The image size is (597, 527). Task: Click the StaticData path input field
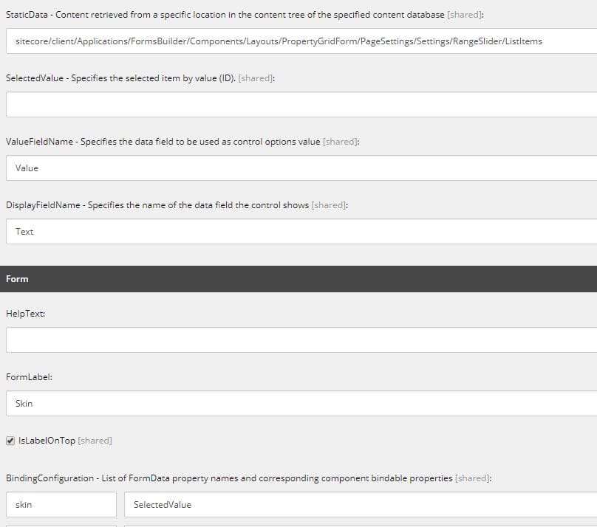click(301, 41)
